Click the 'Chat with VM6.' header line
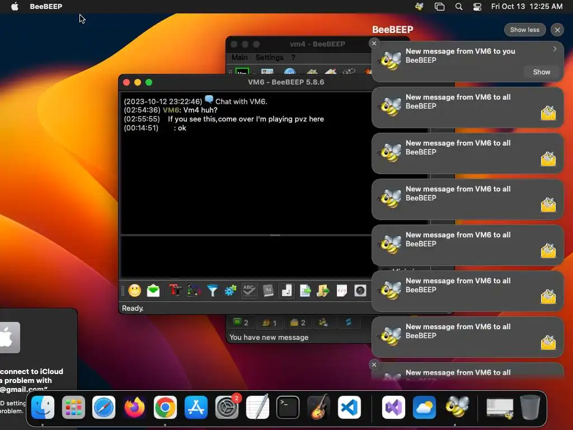The height and width of the screenshot is (430, 573). [241, 101]
